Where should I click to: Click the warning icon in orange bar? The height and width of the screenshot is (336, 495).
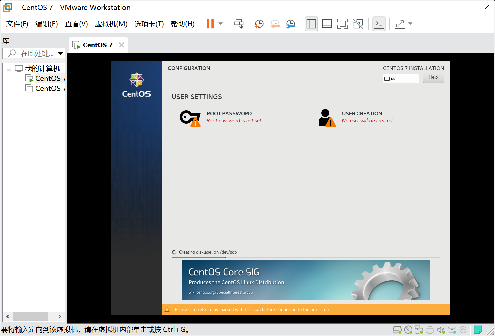click(167, 310)
